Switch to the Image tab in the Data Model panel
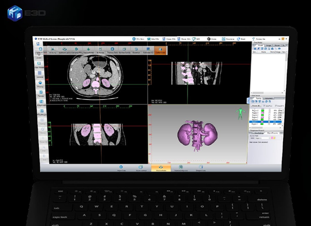 (x=268, y=45)
